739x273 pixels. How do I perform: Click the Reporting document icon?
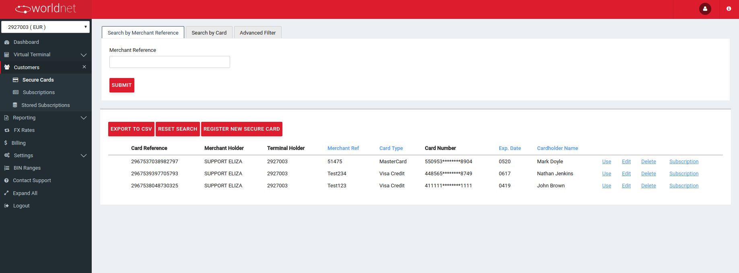[6, 118]
